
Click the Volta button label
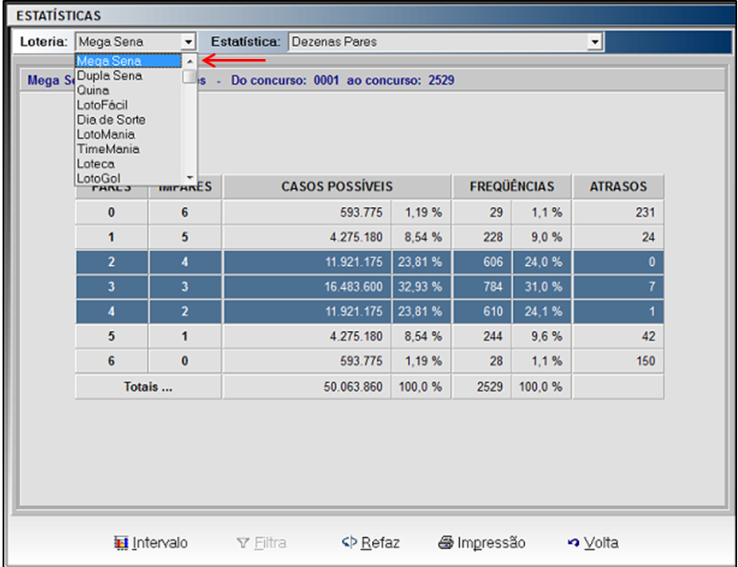[601, 543]
